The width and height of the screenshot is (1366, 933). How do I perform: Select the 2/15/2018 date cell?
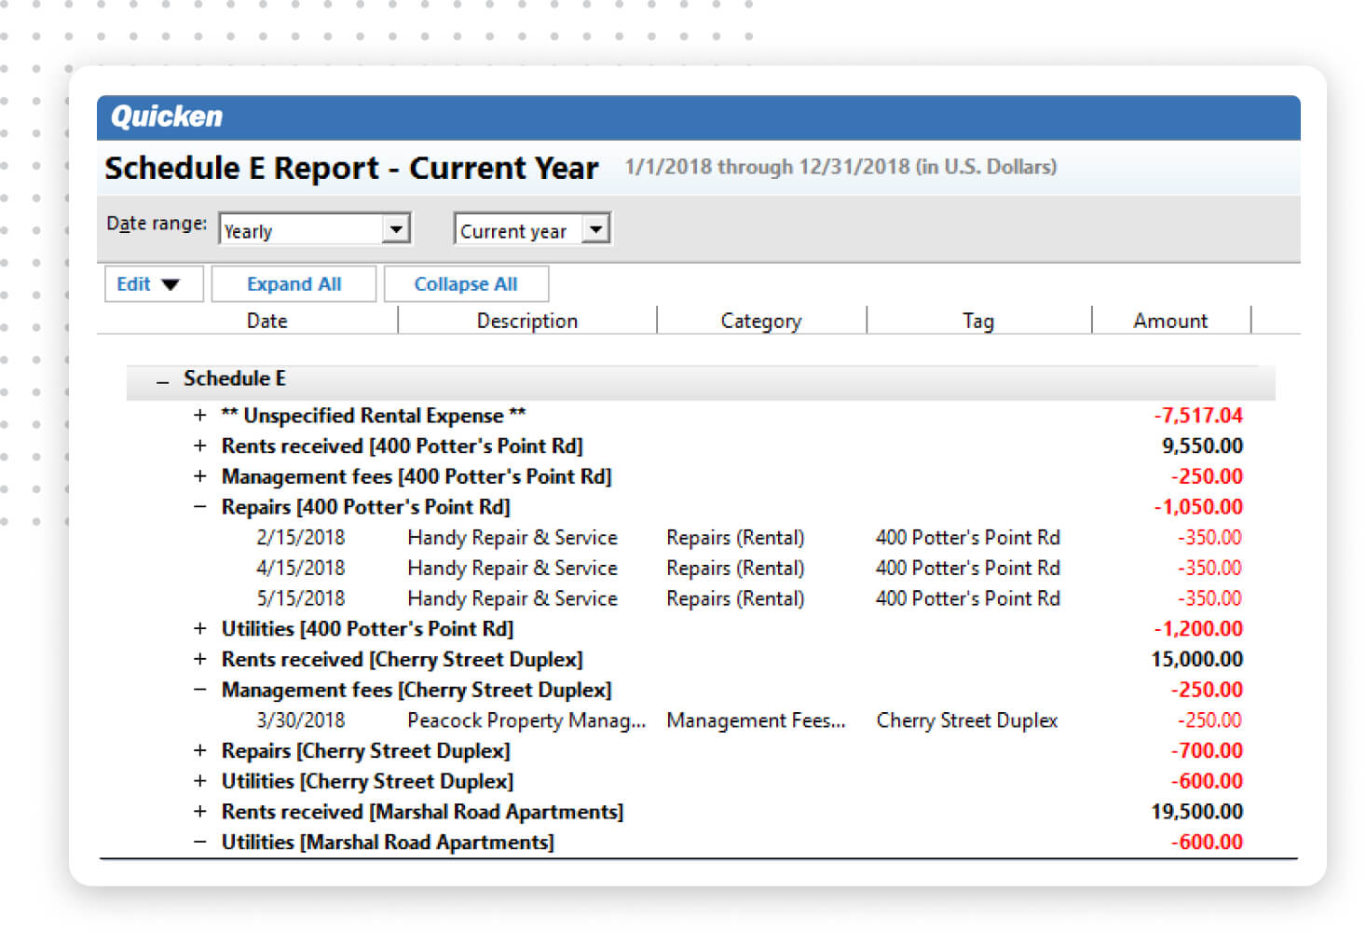(x=301, y=538)
